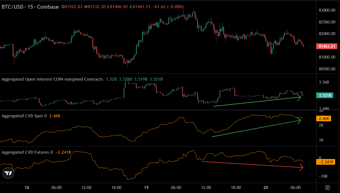Click the orange 2.46K label on the price scale
The height and width of the screenshot is (193, 340).
tap(324, 118)
